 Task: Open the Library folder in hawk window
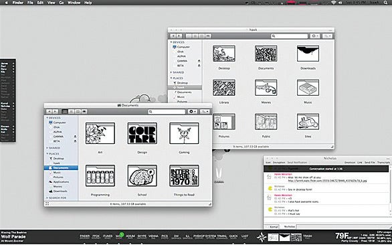(224, 88)
